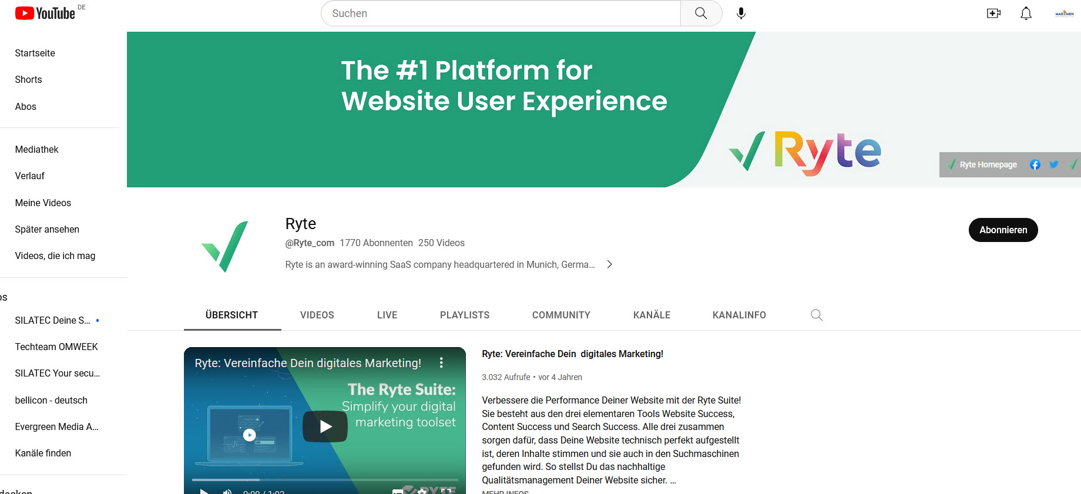Open Shorts in sidebar
Viewport: 1081px width, 494px height.
pyautogui.click(x=29, y=79)
